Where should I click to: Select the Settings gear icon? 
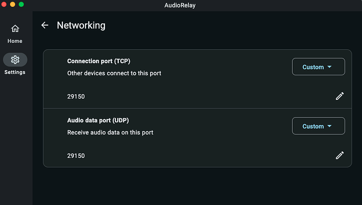pos(15,60)
